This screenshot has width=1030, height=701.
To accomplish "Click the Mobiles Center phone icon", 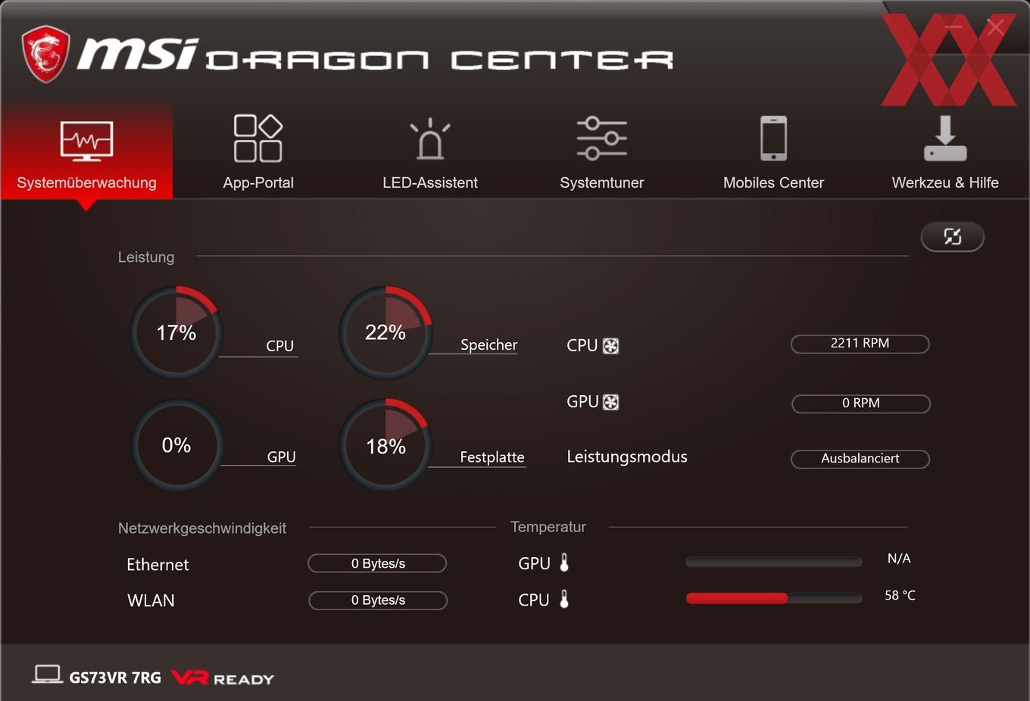I will pyautogui.click(x=773, y=138).
